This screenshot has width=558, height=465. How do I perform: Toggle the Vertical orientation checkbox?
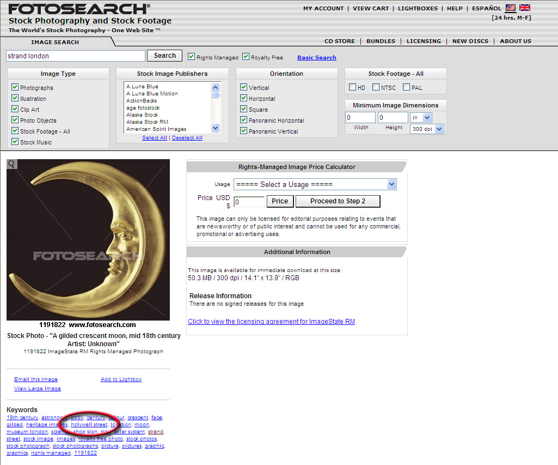pos(244,87)
